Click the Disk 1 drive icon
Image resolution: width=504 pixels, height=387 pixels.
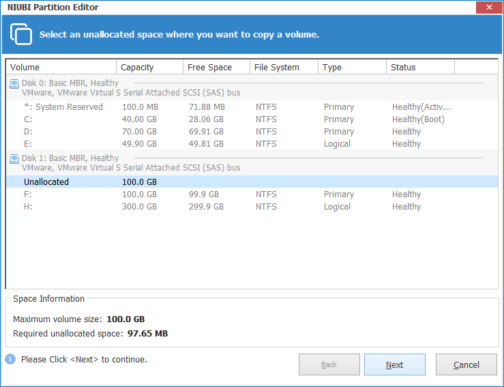click(14, 158)
